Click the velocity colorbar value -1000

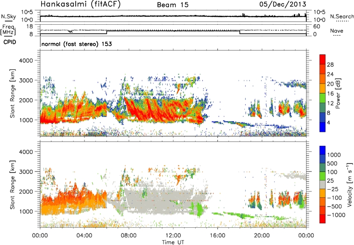[336, 215]
